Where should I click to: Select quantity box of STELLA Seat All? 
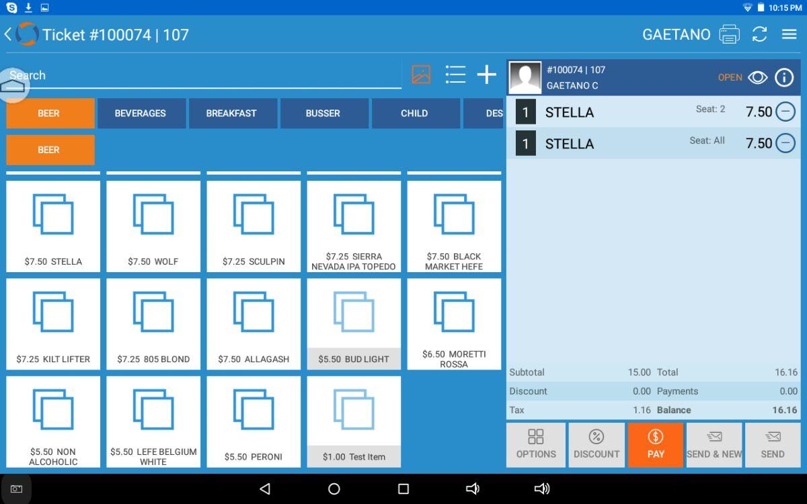(525, 143)
